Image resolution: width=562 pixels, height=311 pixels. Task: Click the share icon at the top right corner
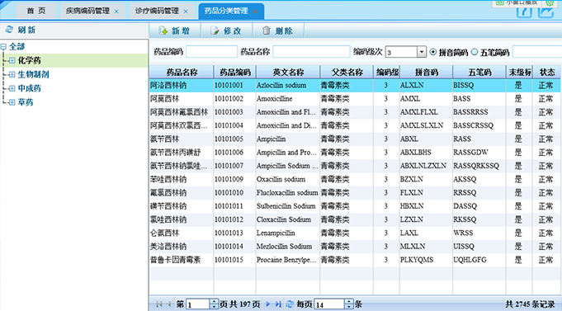point(545,12)
